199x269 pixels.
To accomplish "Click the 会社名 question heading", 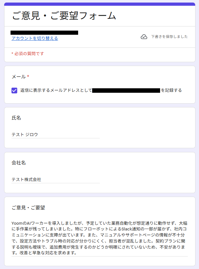I will 19,163.
